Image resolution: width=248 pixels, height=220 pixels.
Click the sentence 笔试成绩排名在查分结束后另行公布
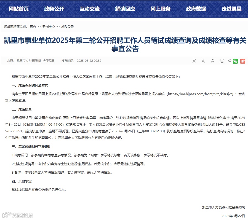(x=39, y=190)
